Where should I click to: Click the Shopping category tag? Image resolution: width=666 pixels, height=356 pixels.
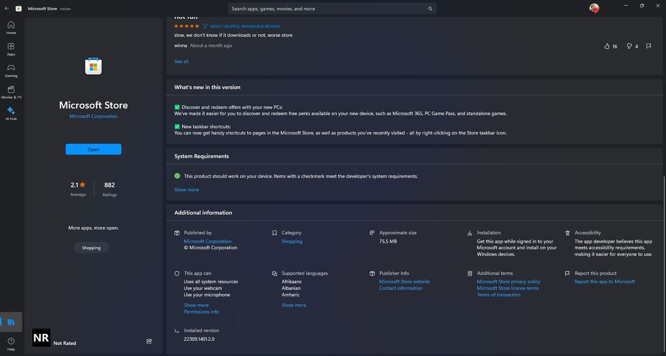click(92, 248)
